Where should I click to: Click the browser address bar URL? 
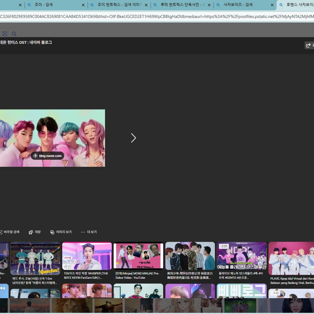(x=157, y=16)
